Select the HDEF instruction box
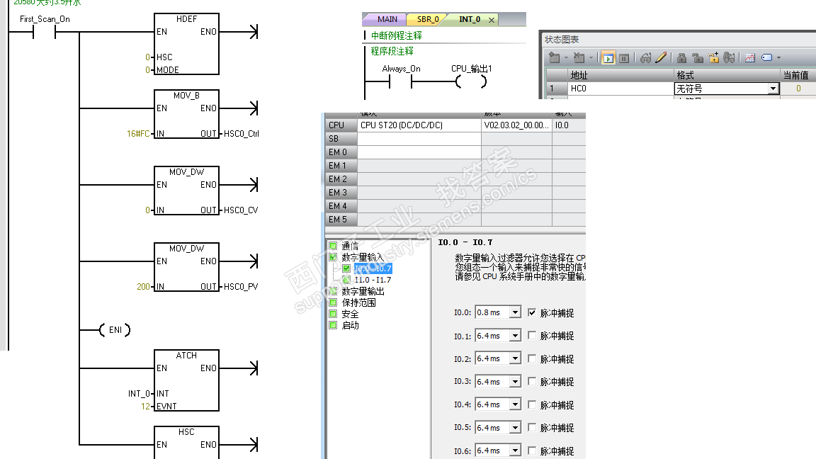This screenshot has width=816, height=459. 186,44
